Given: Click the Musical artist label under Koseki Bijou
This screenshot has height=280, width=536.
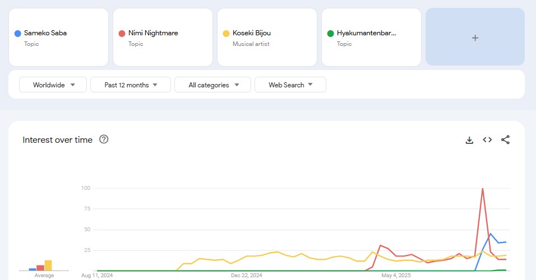Looking at the screenshot, I should point(251,44).
